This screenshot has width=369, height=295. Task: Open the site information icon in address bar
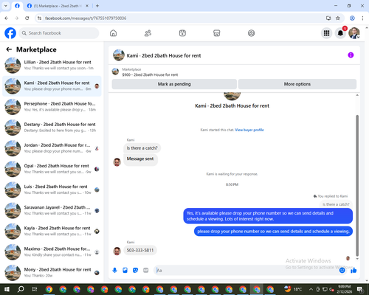tap(39, 18)
